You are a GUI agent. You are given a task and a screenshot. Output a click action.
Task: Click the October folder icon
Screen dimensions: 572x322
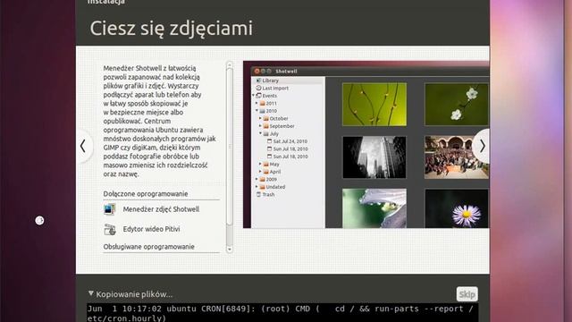(266, 118)
